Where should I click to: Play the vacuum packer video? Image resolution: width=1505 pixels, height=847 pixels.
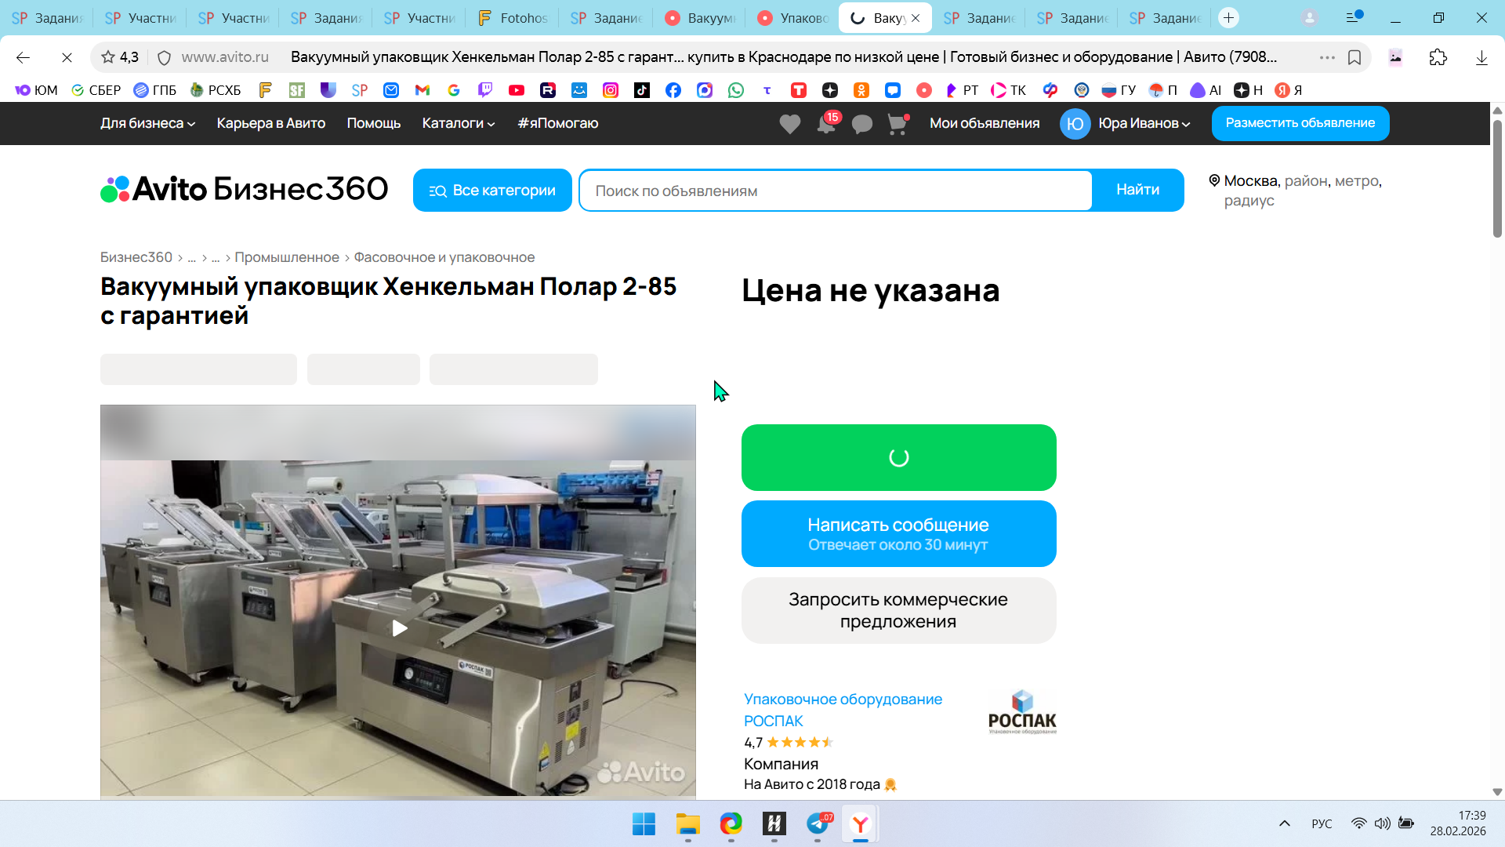398,628
